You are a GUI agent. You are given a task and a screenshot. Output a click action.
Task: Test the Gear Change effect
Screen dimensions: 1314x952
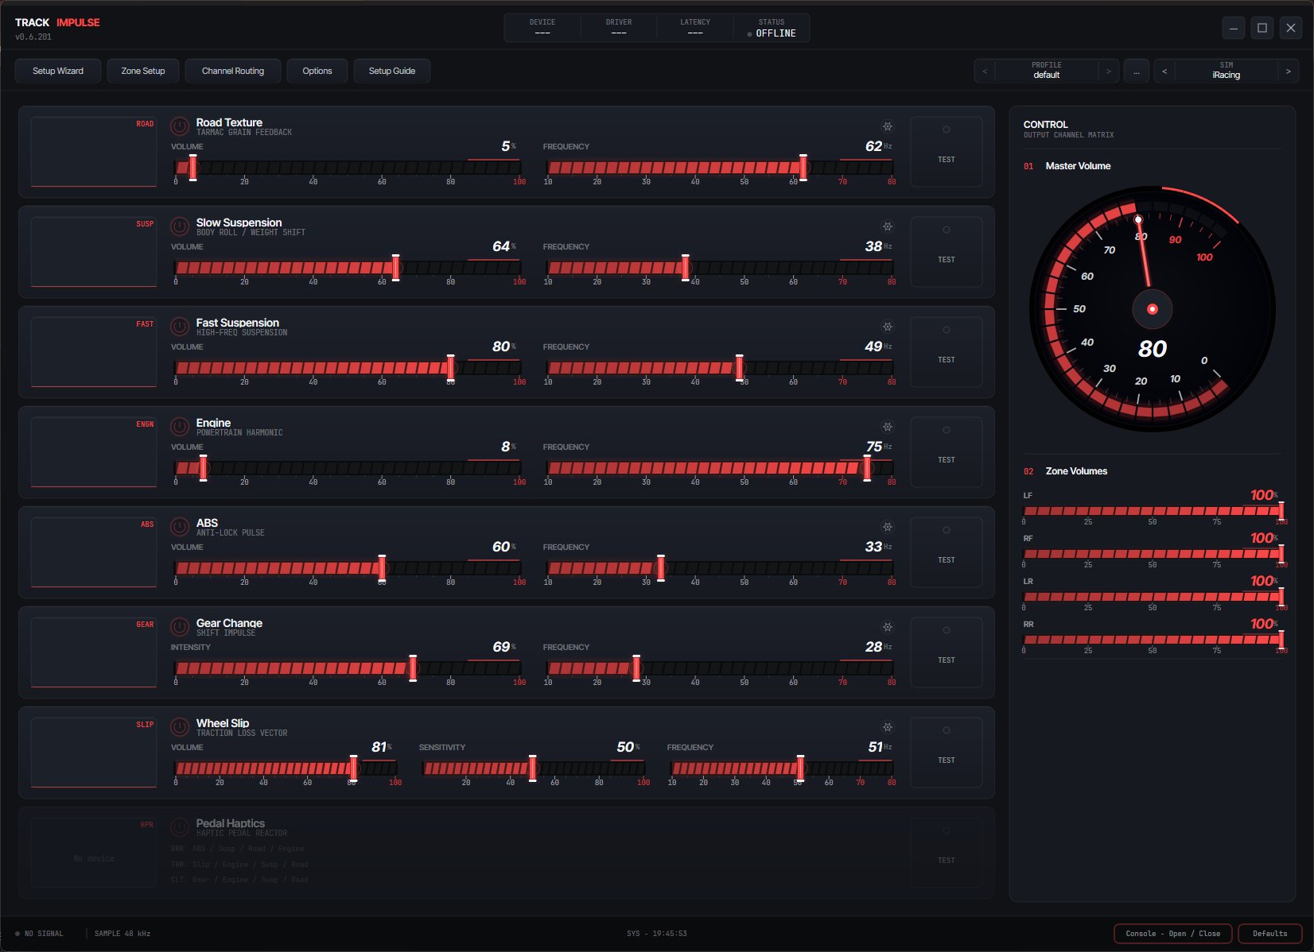coord(947,652)
